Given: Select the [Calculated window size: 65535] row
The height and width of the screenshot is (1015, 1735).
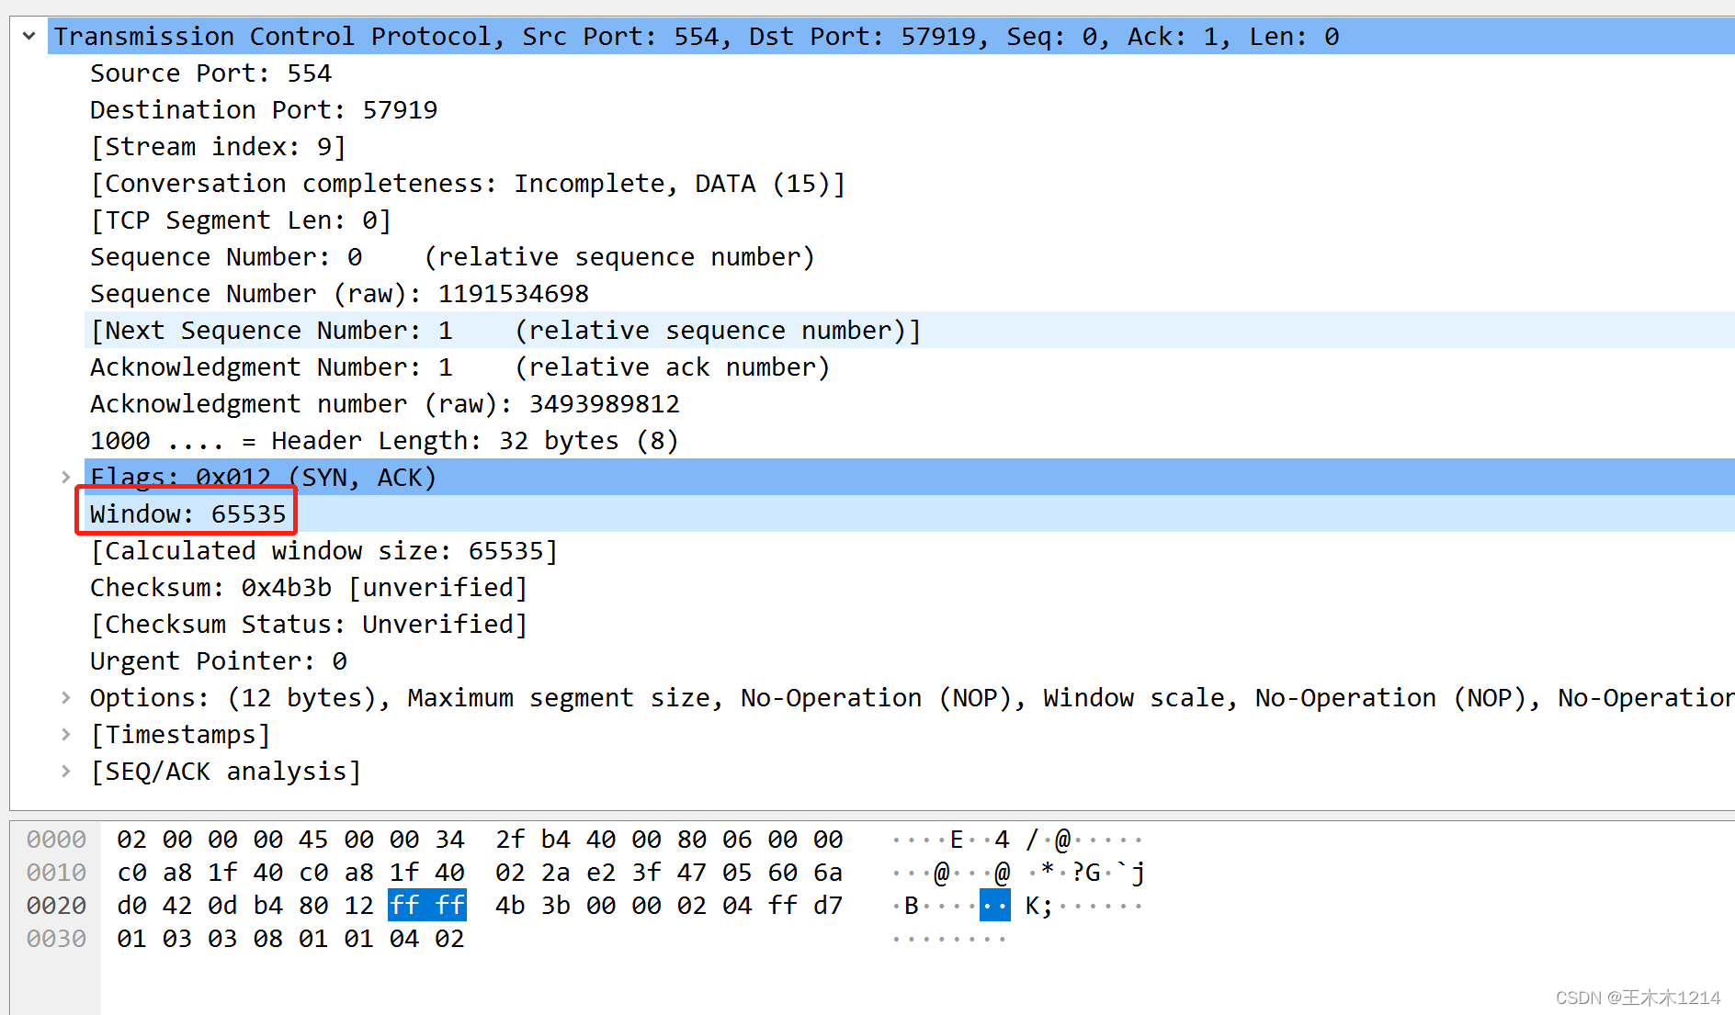Looking at the screenshot, I should pyautogui.click(x=910, y=550).
